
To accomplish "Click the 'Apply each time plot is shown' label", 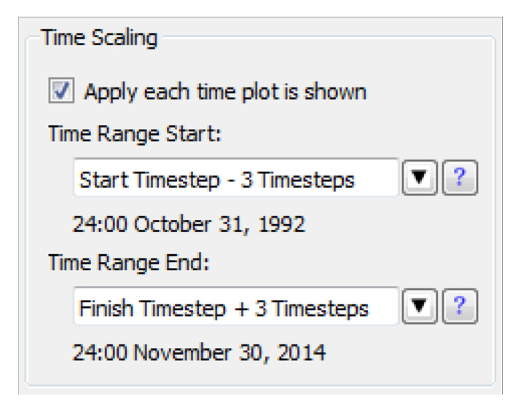I will point(225,92).
